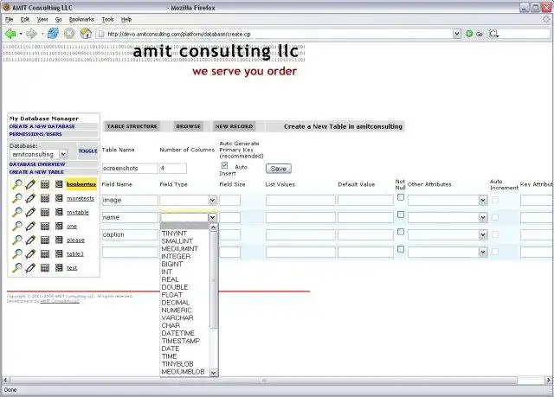Collapse the open Field Type dropdown for name
The image size is (554, 397).
click(212, 217)
